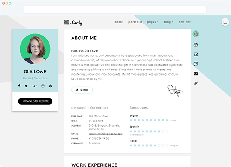This screenshot has width=231, height=167.
Task: Click Ola Lowe's profile photo
Action: coord(35,49)
